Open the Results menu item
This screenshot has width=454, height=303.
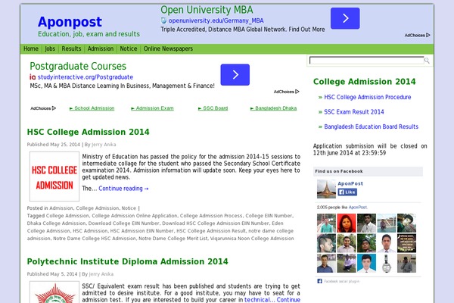pyautogui.click(x=71, y=48)
